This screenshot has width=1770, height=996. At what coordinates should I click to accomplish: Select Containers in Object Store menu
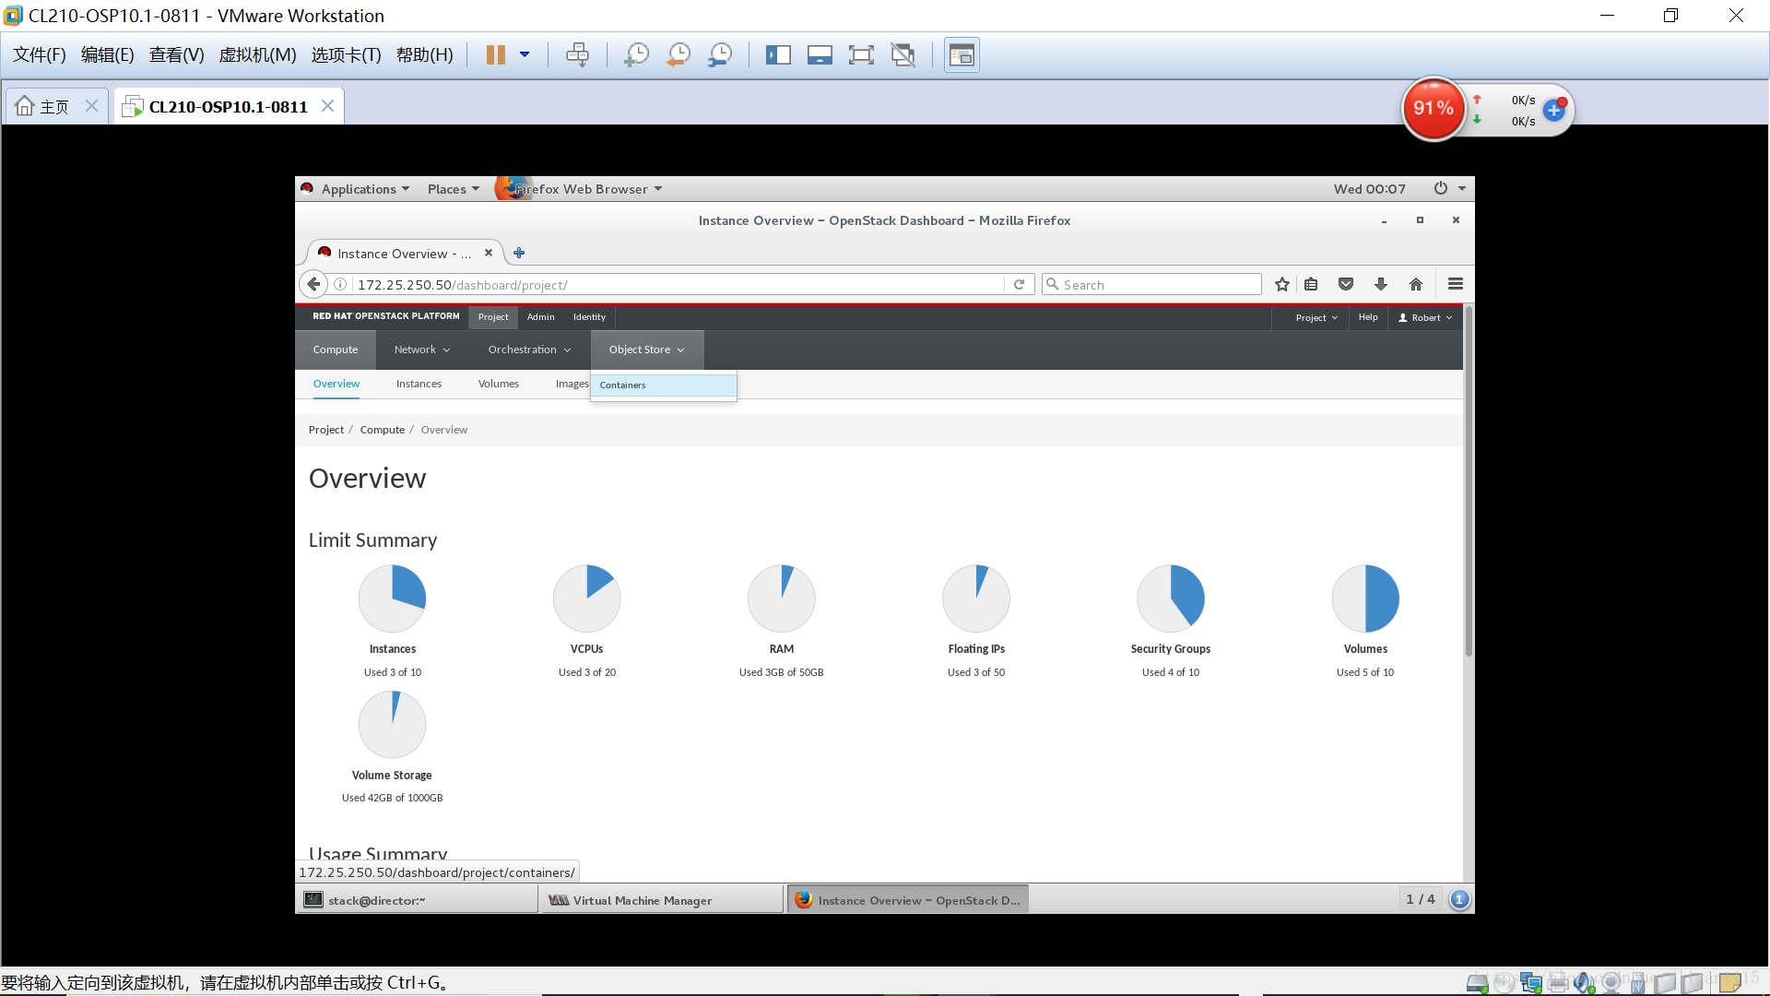pos(623,385)
